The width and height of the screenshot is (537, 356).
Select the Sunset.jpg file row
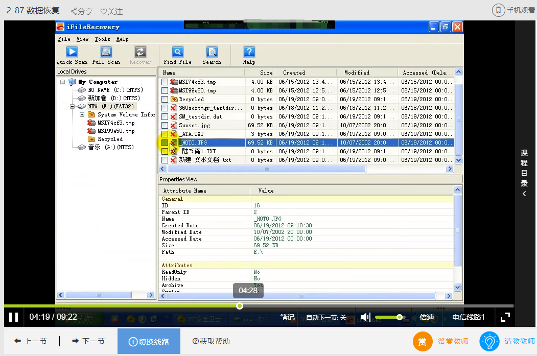pyautogui.click(x=307, y=125)
